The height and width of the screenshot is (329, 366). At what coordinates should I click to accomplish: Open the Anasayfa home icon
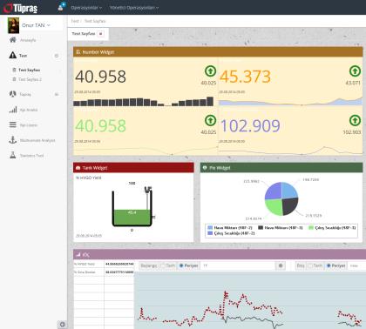(13, 40)
